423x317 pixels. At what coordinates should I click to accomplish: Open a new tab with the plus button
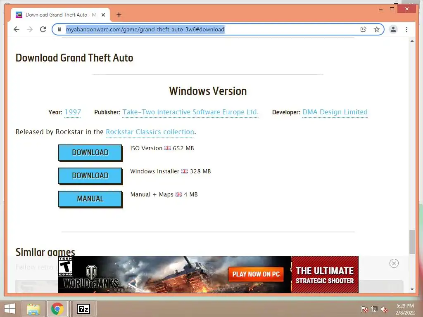(x=119, y=15)
